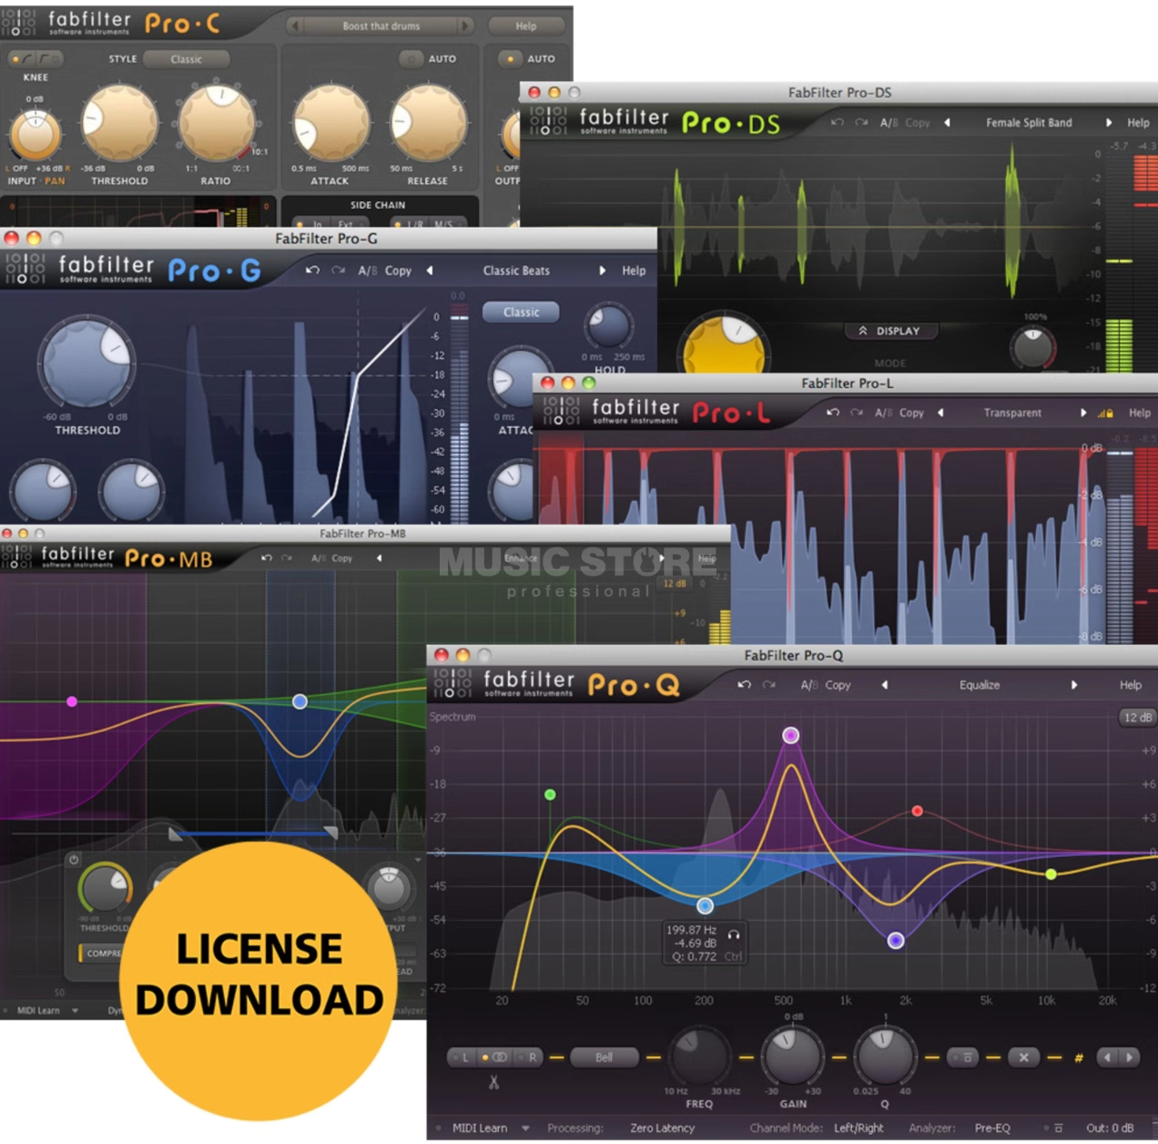Click the yellow hash band number in Pro-Q
Screen dimensions: 1158x1144
tap(1079, 1057)
